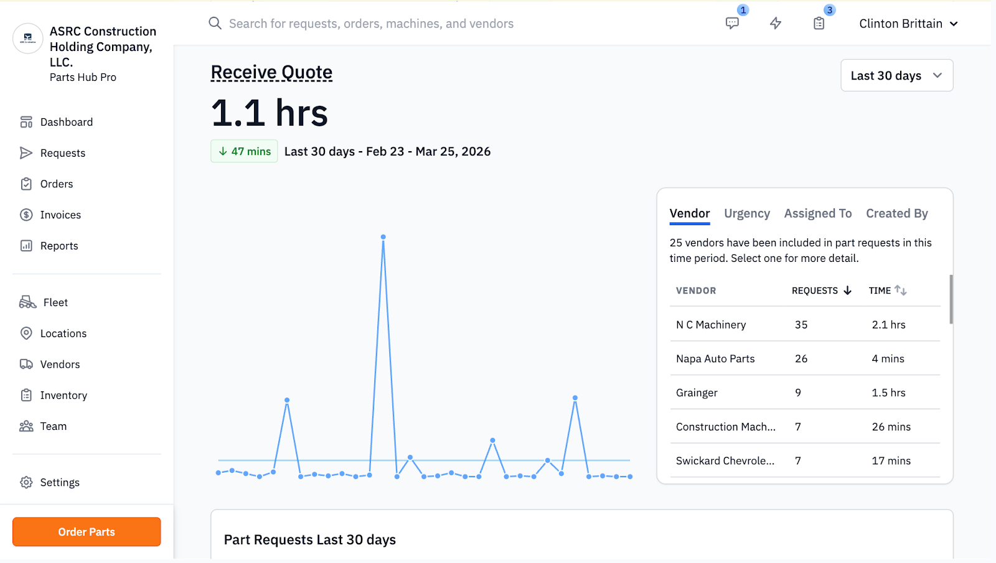The height and width of the screenshot is (563, 996).
Task: Click the 26 mins time value
Action: (x=891, y=427)
